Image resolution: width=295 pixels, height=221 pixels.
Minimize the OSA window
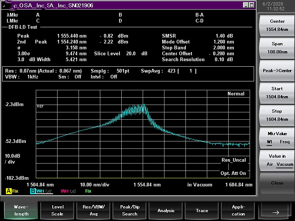tap(246, 5)
